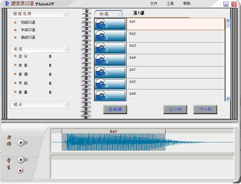Click the 总成绩 button
Image resolution: width=241 pixels, height=184 pixels.
tap(115, 109)
